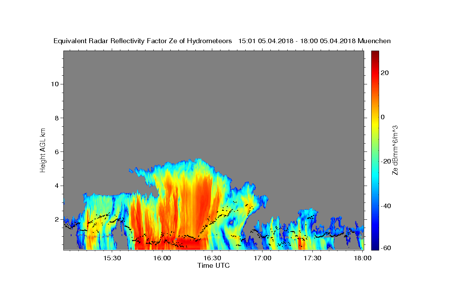
Task: Click the date range '15:01 05.04.2018 - 18:00 05.04.2018 Muenchen'
Action: [315, 41]
